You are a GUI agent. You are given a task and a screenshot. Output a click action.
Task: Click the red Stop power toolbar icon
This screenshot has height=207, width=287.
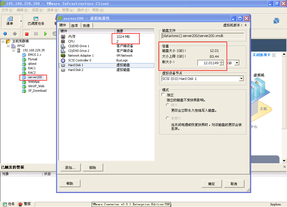click(27, 34)
